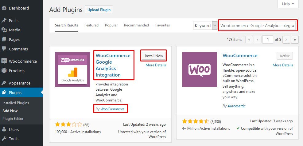This screenshot has height=146, width=303.
Task: Click the Google Analytics plugin thumbnail
Action: point(72,69)
